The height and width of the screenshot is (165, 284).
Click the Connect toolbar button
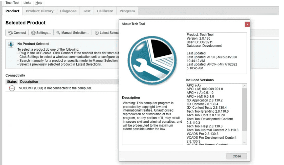[x=17, y=33]
